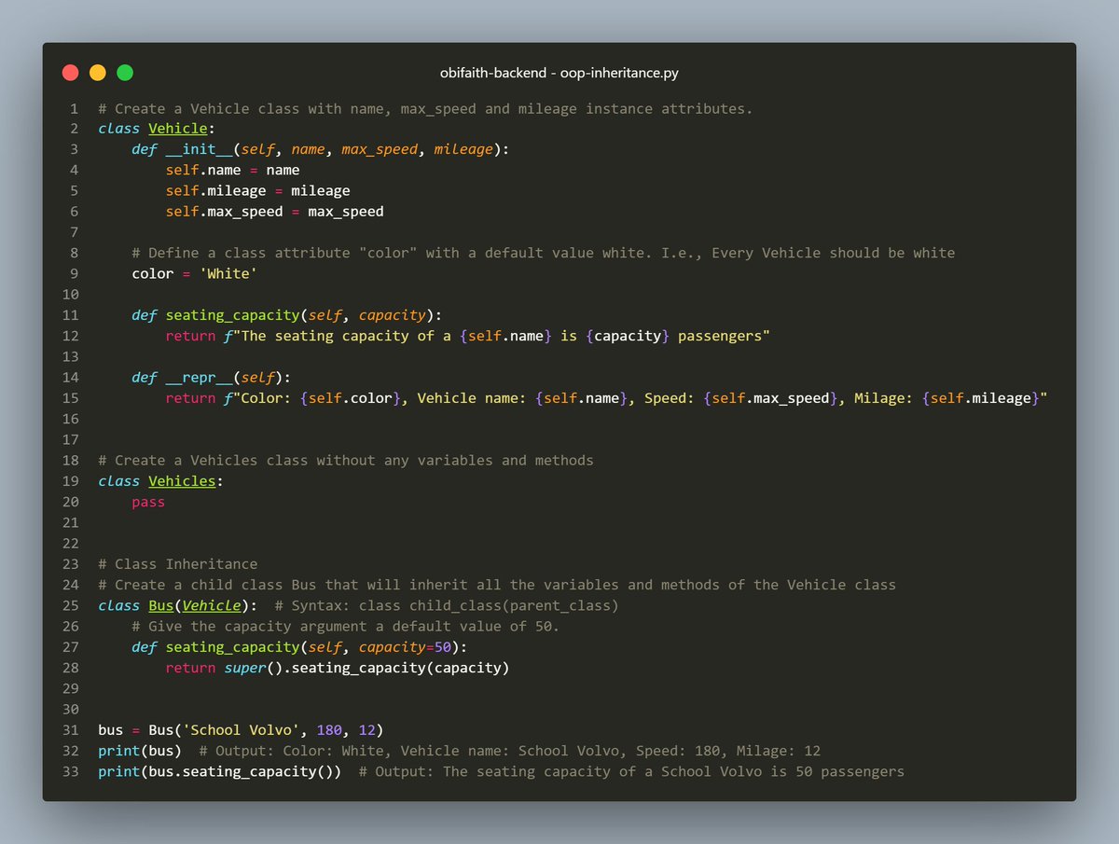Click the 'passengers"' return string on line 12
Image resolution: width=1119 pixels, height=844 pixels.
(x=724, y=336)
